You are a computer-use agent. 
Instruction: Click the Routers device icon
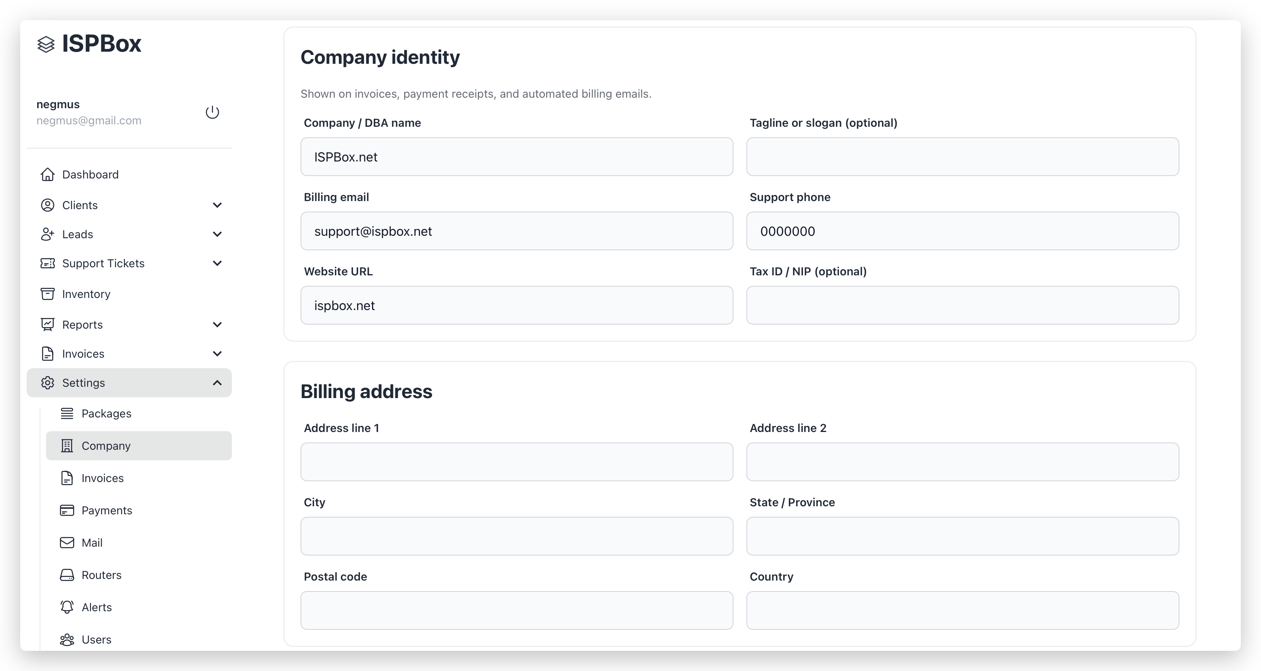click(67, 575)
